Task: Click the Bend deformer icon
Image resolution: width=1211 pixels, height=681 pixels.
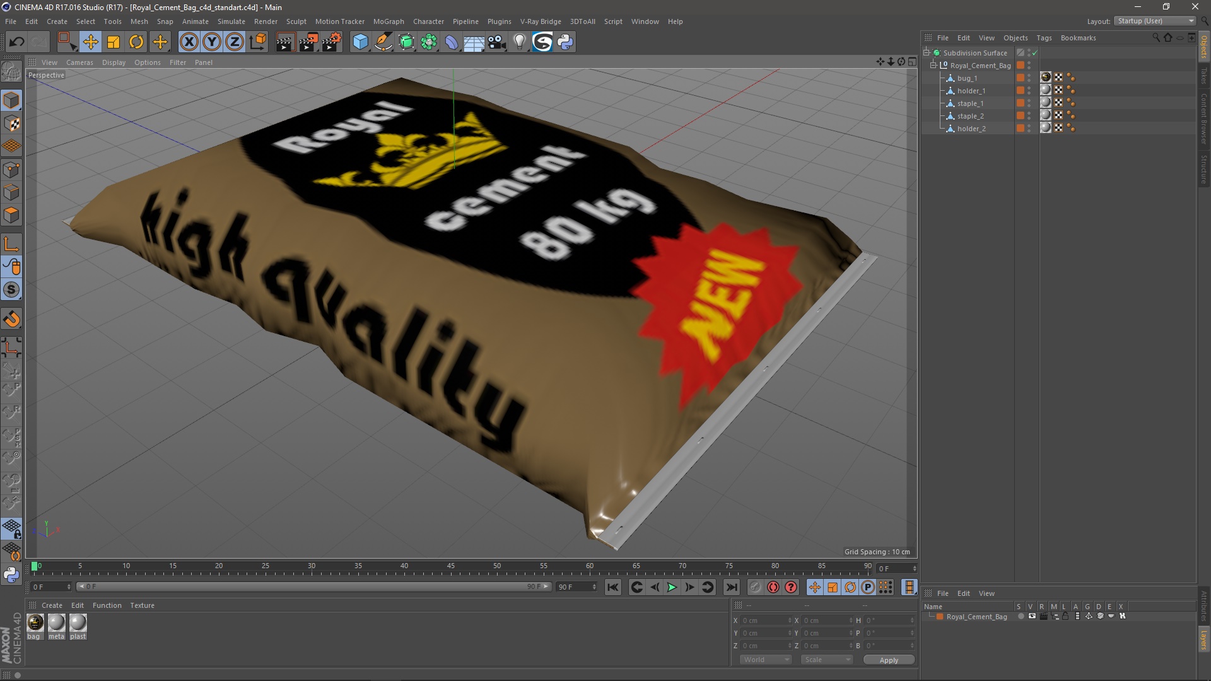Action: click(x=452, y=42)
